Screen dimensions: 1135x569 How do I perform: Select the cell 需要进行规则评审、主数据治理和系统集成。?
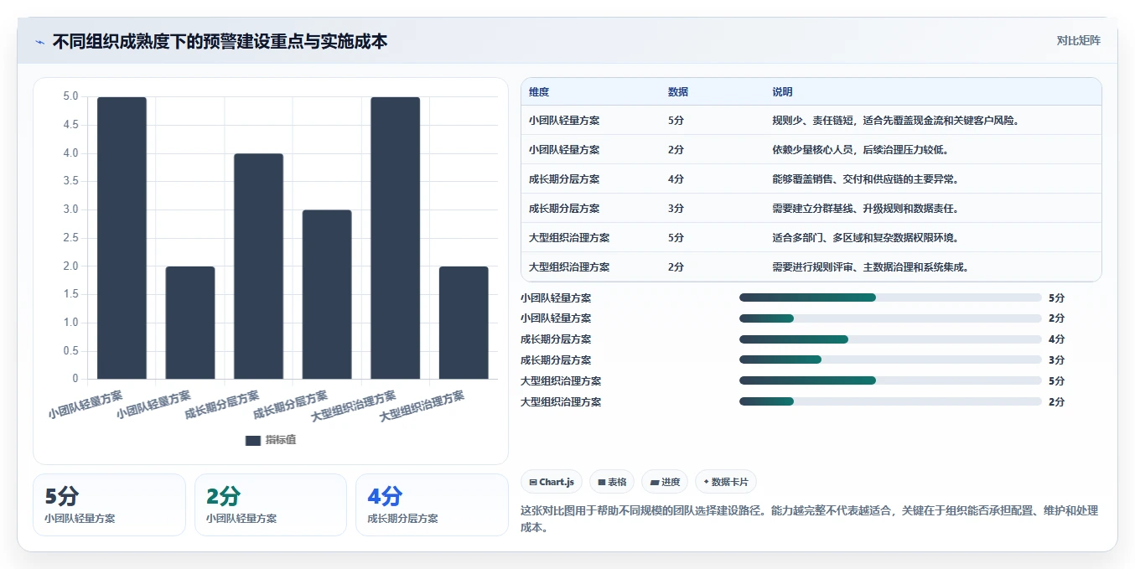pos(870,267)
